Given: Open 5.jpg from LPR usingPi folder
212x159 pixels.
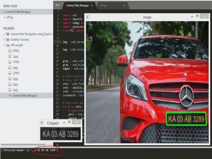Looking at the screenshot, I should [15, 90].
